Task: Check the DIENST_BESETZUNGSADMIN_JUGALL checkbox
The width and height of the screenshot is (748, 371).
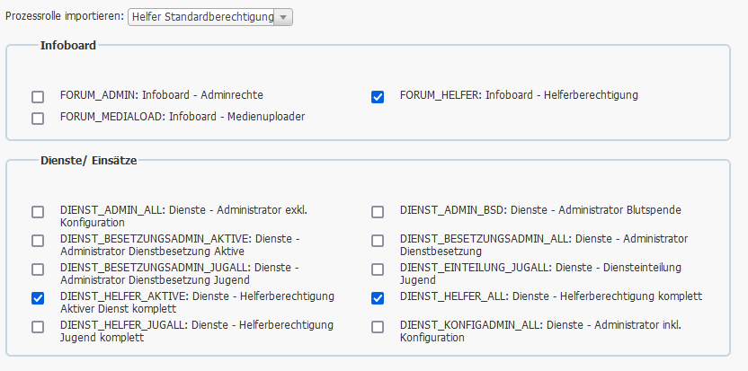Action: 38,269
